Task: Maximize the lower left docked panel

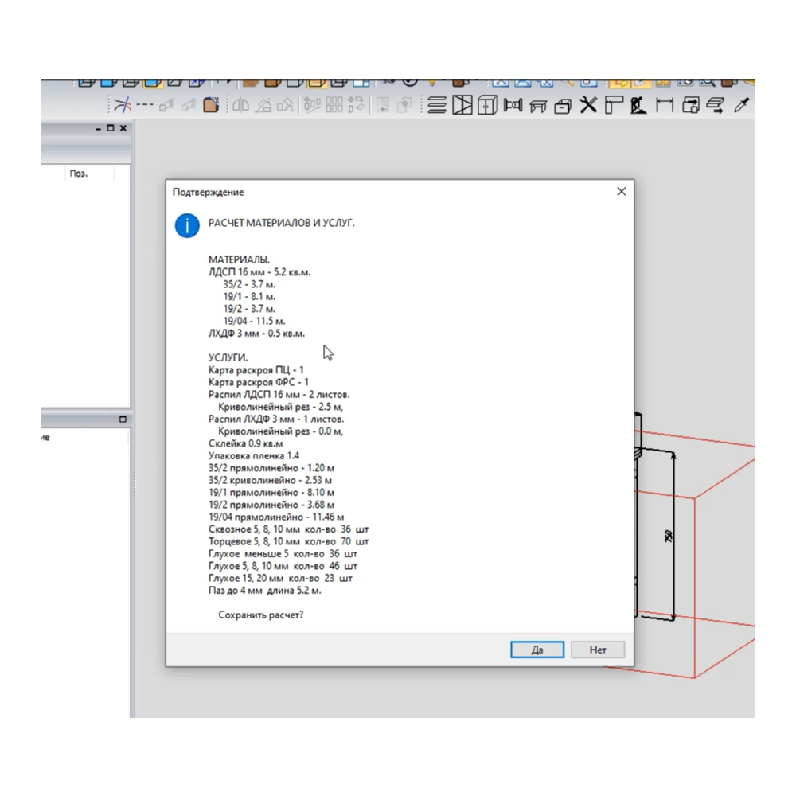Action: 123,419
